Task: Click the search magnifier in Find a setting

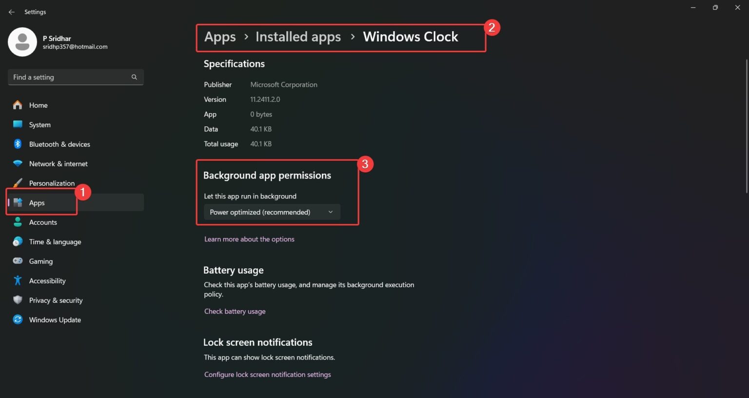Action: [x=134, y=77]
